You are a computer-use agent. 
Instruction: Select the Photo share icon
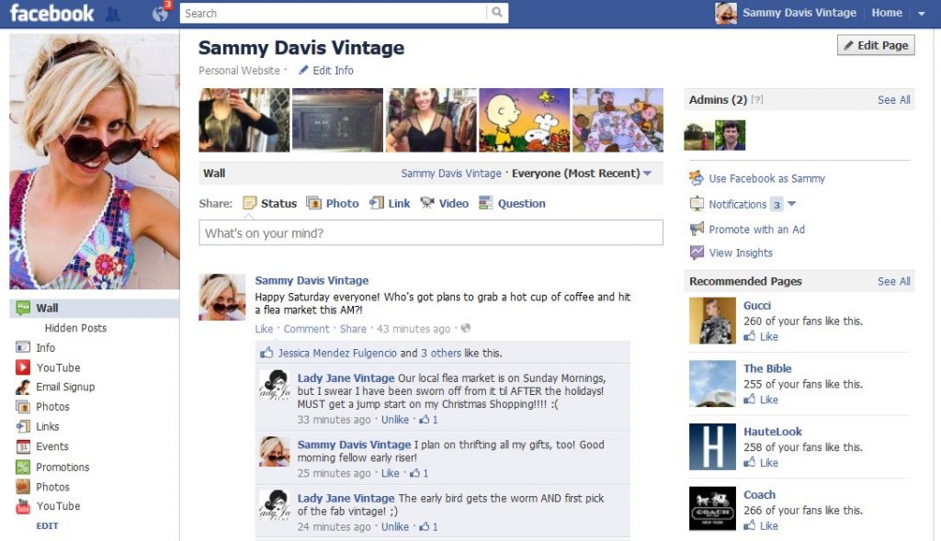(313, 203)
